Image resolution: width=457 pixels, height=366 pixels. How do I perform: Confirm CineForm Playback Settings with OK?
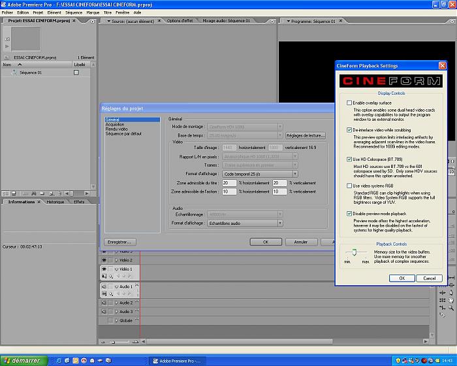click(402, 278)
